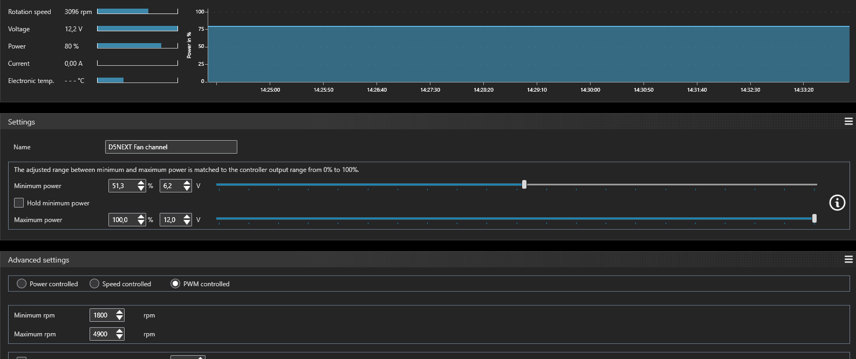
Task: Increase Maximum power voltage with up arrow
Action: click(187, 217)
